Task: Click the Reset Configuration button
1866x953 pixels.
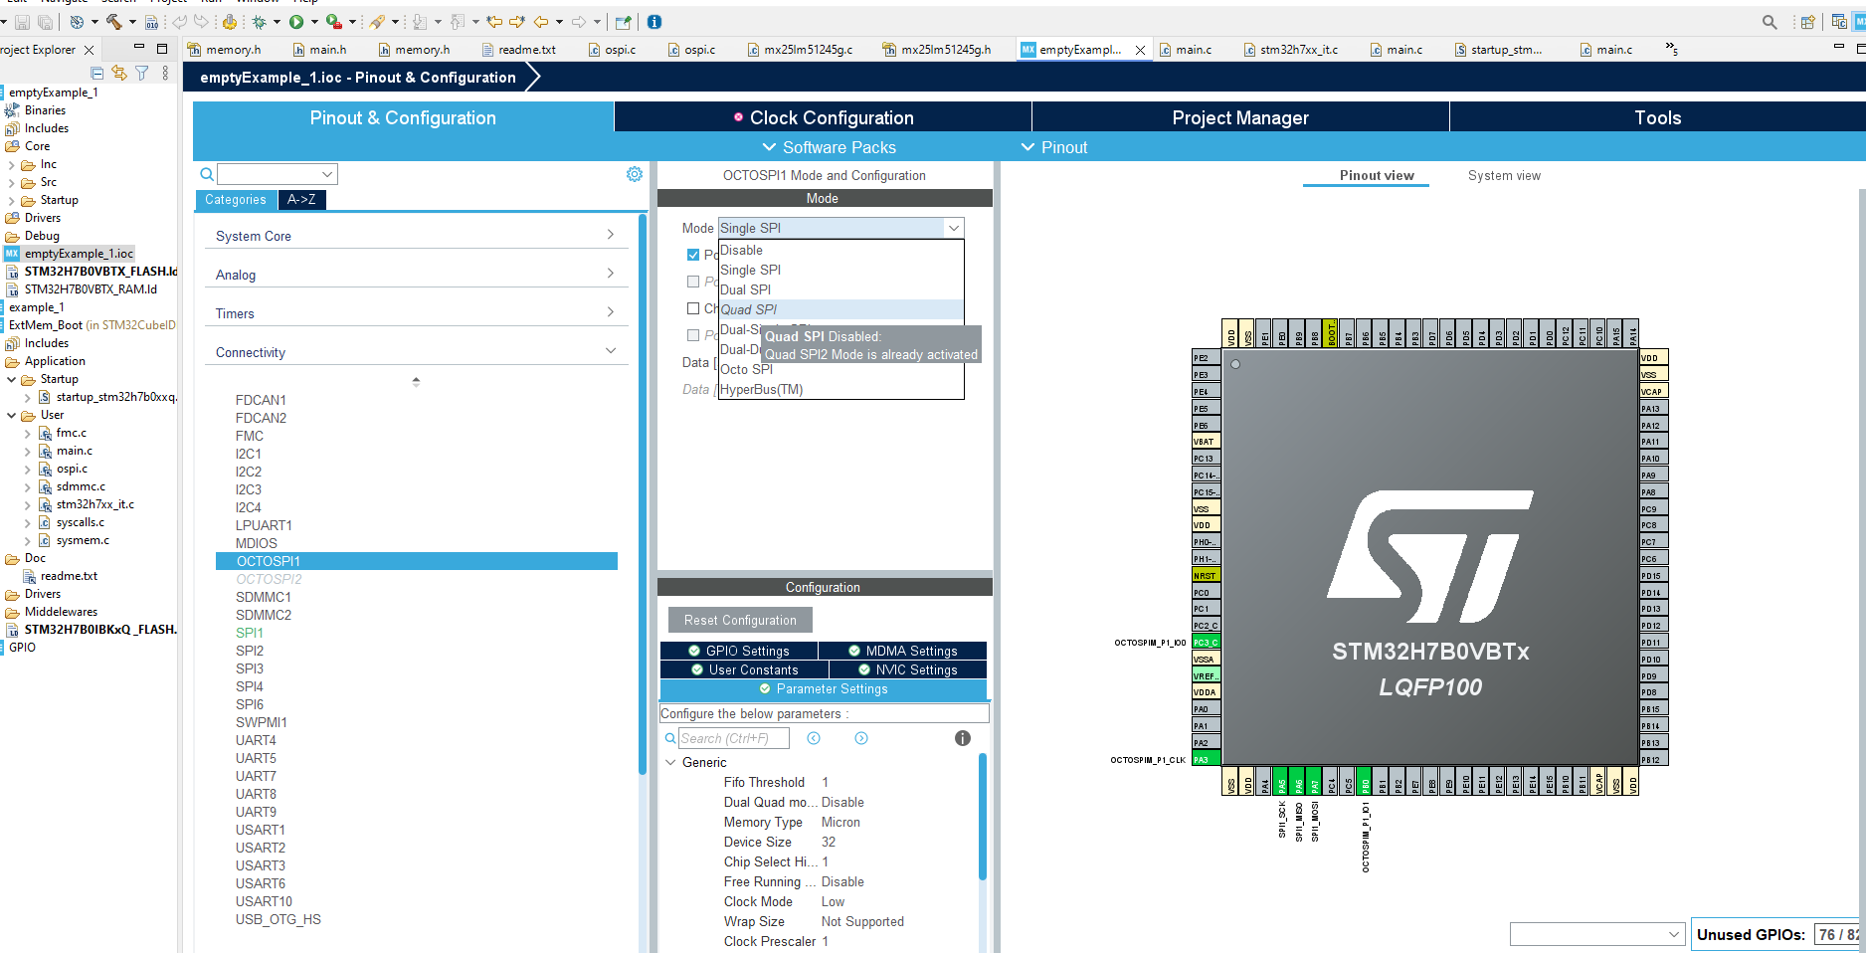Action: pyautogui.click(x=739, y=619)
